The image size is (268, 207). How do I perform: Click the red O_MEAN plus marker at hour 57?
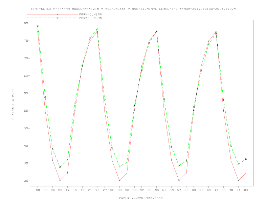coord(179,180)
